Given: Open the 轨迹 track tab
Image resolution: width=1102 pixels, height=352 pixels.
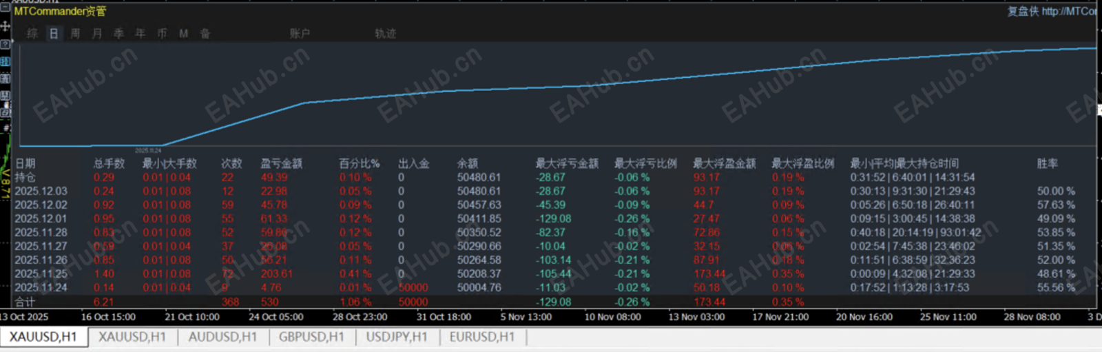Looking at the screenshot, I should 386,33.
